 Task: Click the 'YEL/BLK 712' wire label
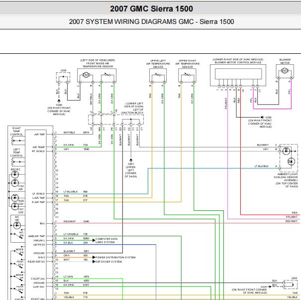click(76, 297)
